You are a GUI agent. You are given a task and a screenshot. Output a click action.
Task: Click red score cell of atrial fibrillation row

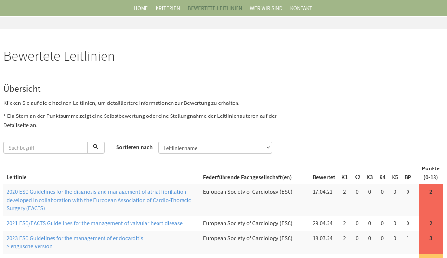click(431, 200)
